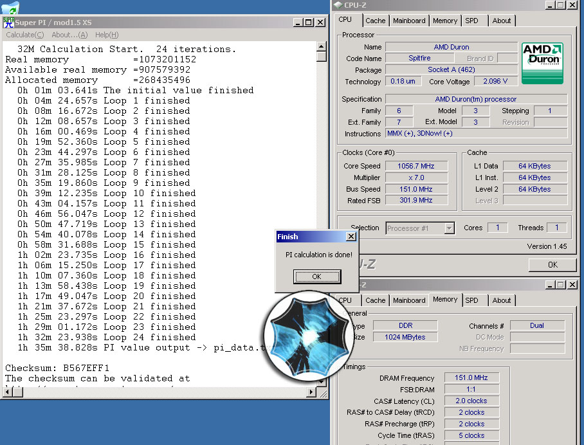Click OK button in upper CPU-Z window

(x=552, y=265)
